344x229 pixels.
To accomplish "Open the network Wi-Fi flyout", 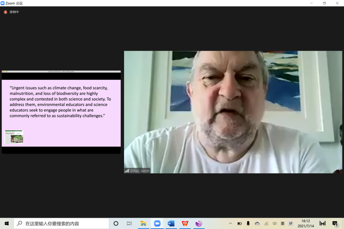I will tap(266, 224).
